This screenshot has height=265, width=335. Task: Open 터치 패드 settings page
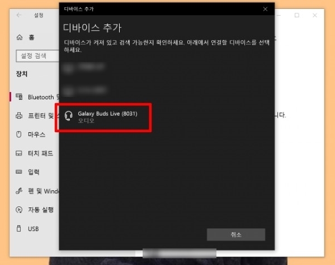(x=41, y=153)
